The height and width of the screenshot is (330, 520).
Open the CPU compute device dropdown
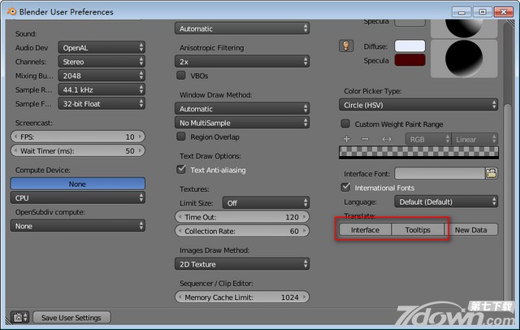tap(78, 198)
